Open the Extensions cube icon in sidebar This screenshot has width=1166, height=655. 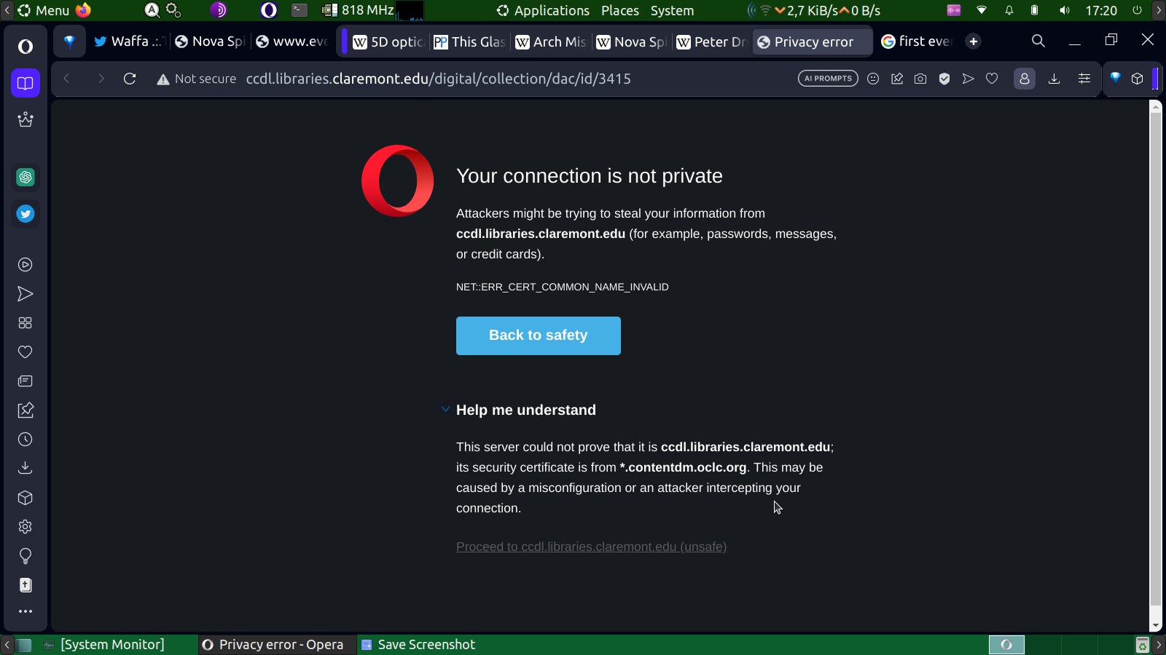pyautogui.click(x=26, y=498)
